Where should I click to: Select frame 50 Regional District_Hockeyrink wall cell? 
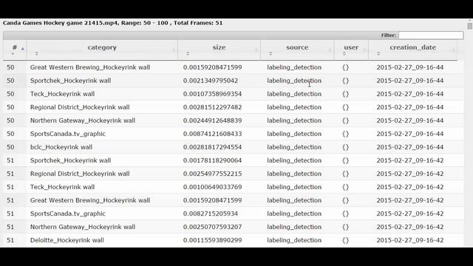click(x=80, y=107)
